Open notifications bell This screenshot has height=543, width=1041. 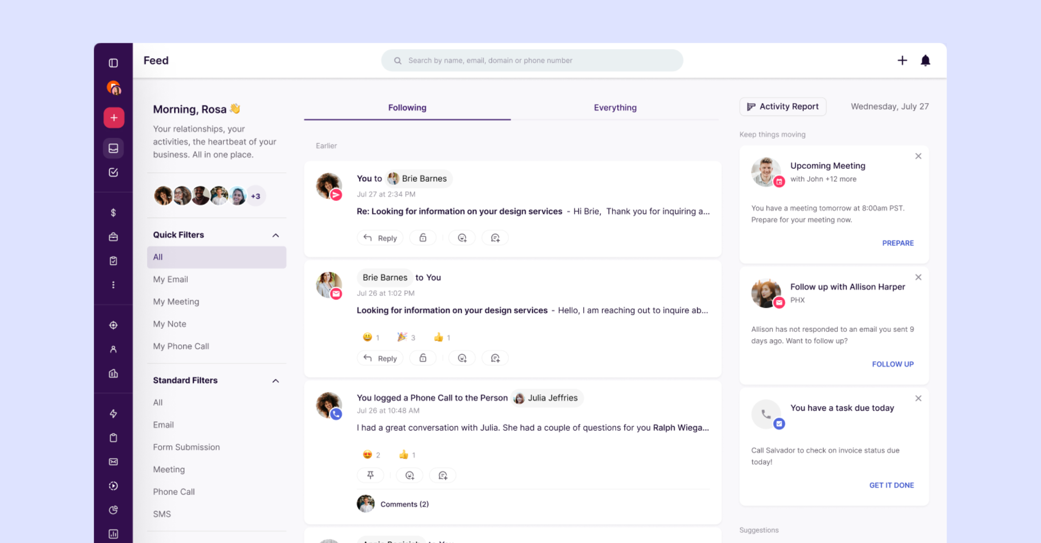pyautogui.click(x=925, y=60)
